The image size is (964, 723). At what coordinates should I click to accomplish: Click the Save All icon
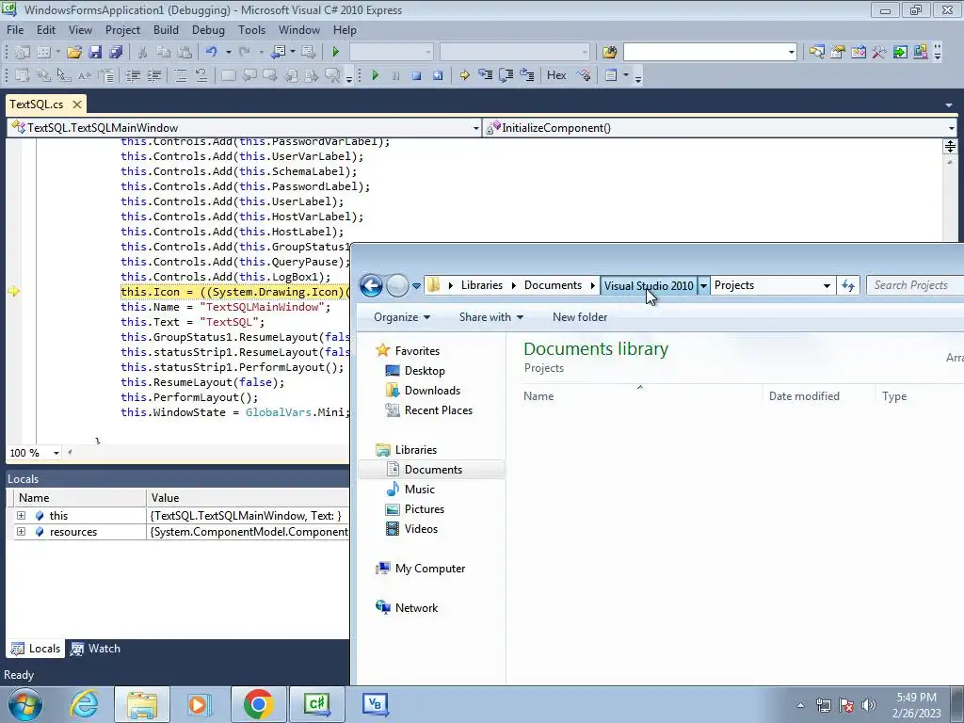[116, 53]
